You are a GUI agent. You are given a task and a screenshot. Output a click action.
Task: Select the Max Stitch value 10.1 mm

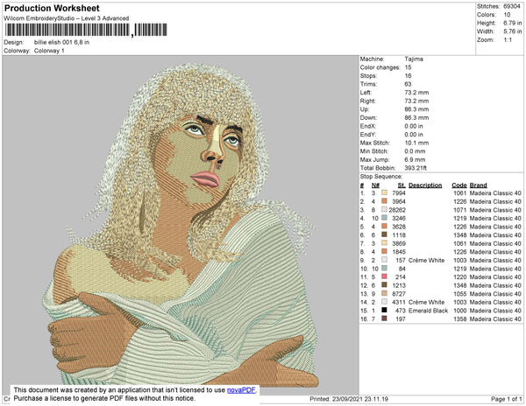coord(416,143)
